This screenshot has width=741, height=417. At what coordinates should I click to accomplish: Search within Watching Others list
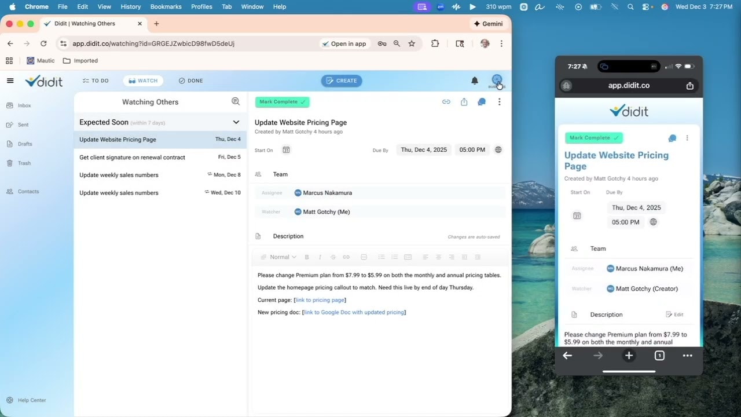coord(236,101)
